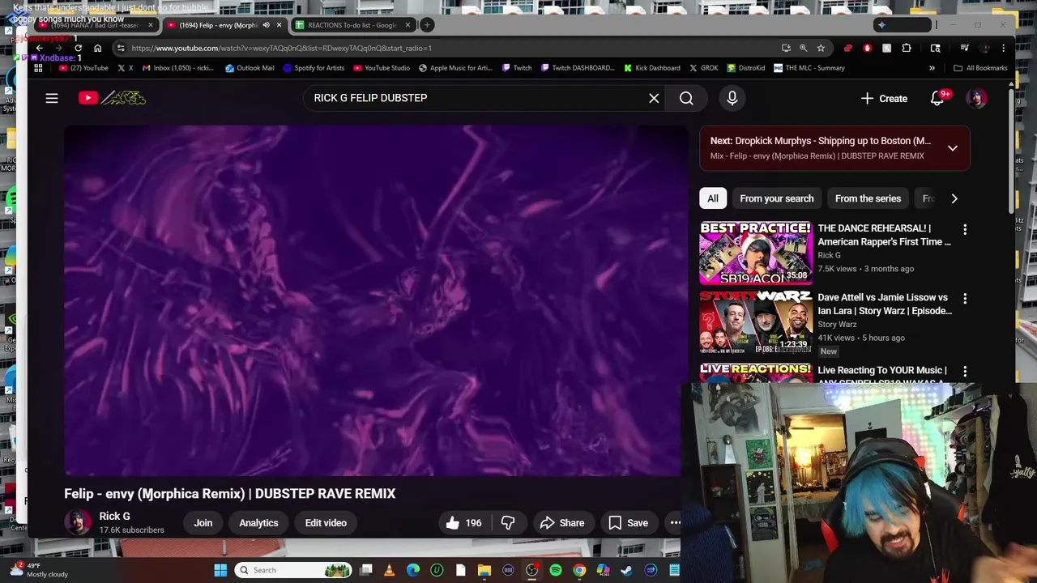Open THE DANCE REHEARSAL video thumbnail

click(x=756, y=253)
